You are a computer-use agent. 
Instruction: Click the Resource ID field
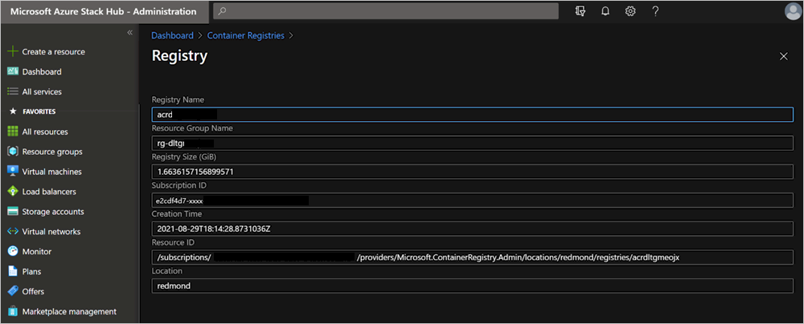[x=472, y=257]
